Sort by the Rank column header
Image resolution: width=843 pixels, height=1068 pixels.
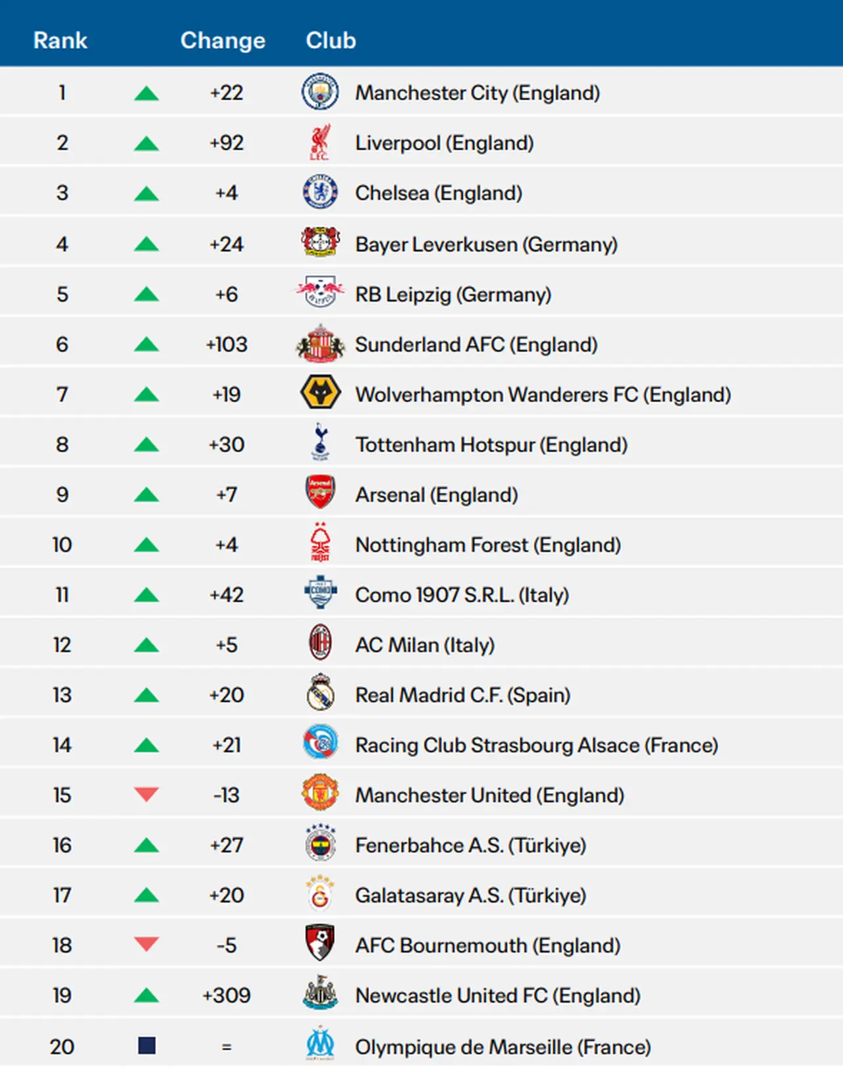click(x=60, y=40)
